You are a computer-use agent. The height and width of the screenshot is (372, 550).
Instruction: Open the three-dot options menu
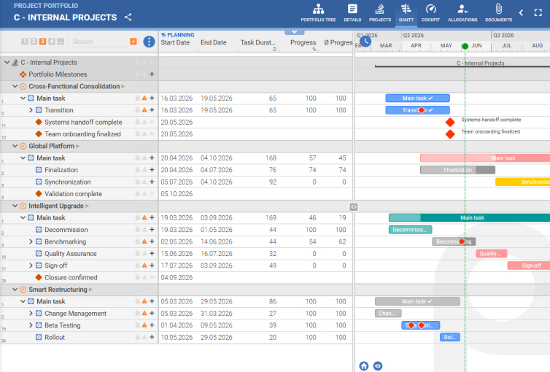[149, 42]
